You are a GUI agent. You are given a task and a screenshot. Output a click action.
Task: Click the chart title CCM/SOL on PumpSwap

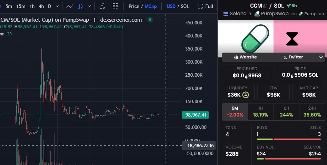click(71, 20)
